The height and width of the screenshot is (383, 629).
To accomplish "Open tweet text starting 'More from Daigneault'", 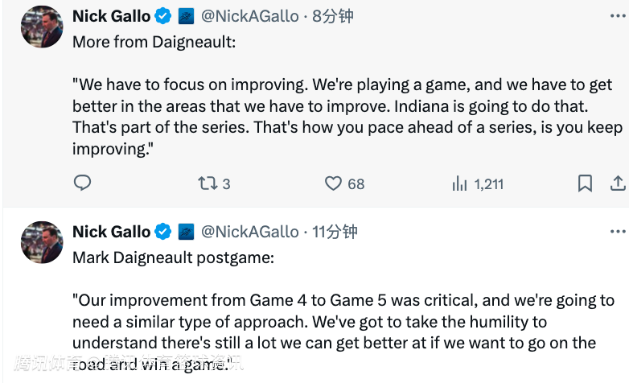I will click(x=154, y=42).
